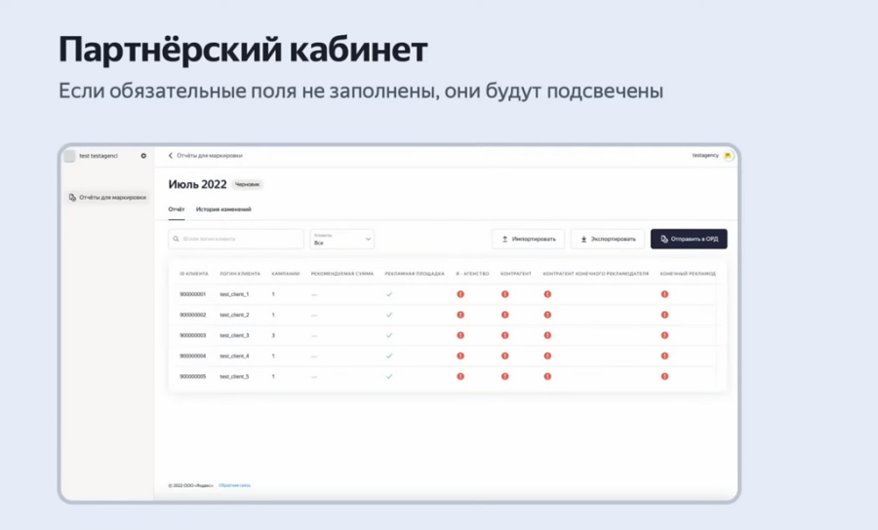This screenshot has width=878, height=530.
Task: Click Контрагент конечного рекламодателя error for test_client_5
Action: click(547, 376)
